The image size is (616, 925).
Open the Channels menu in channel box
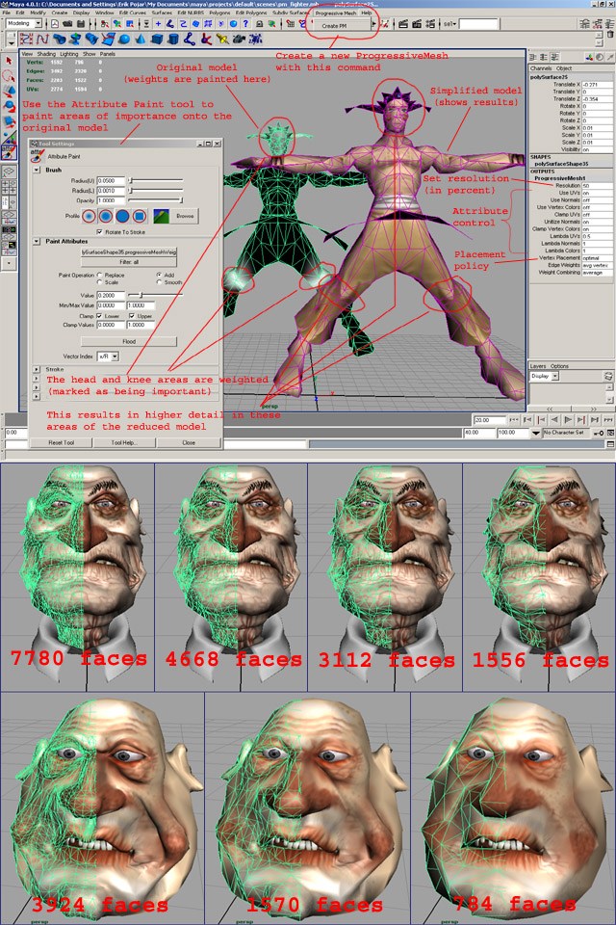(x=541, y=68)
